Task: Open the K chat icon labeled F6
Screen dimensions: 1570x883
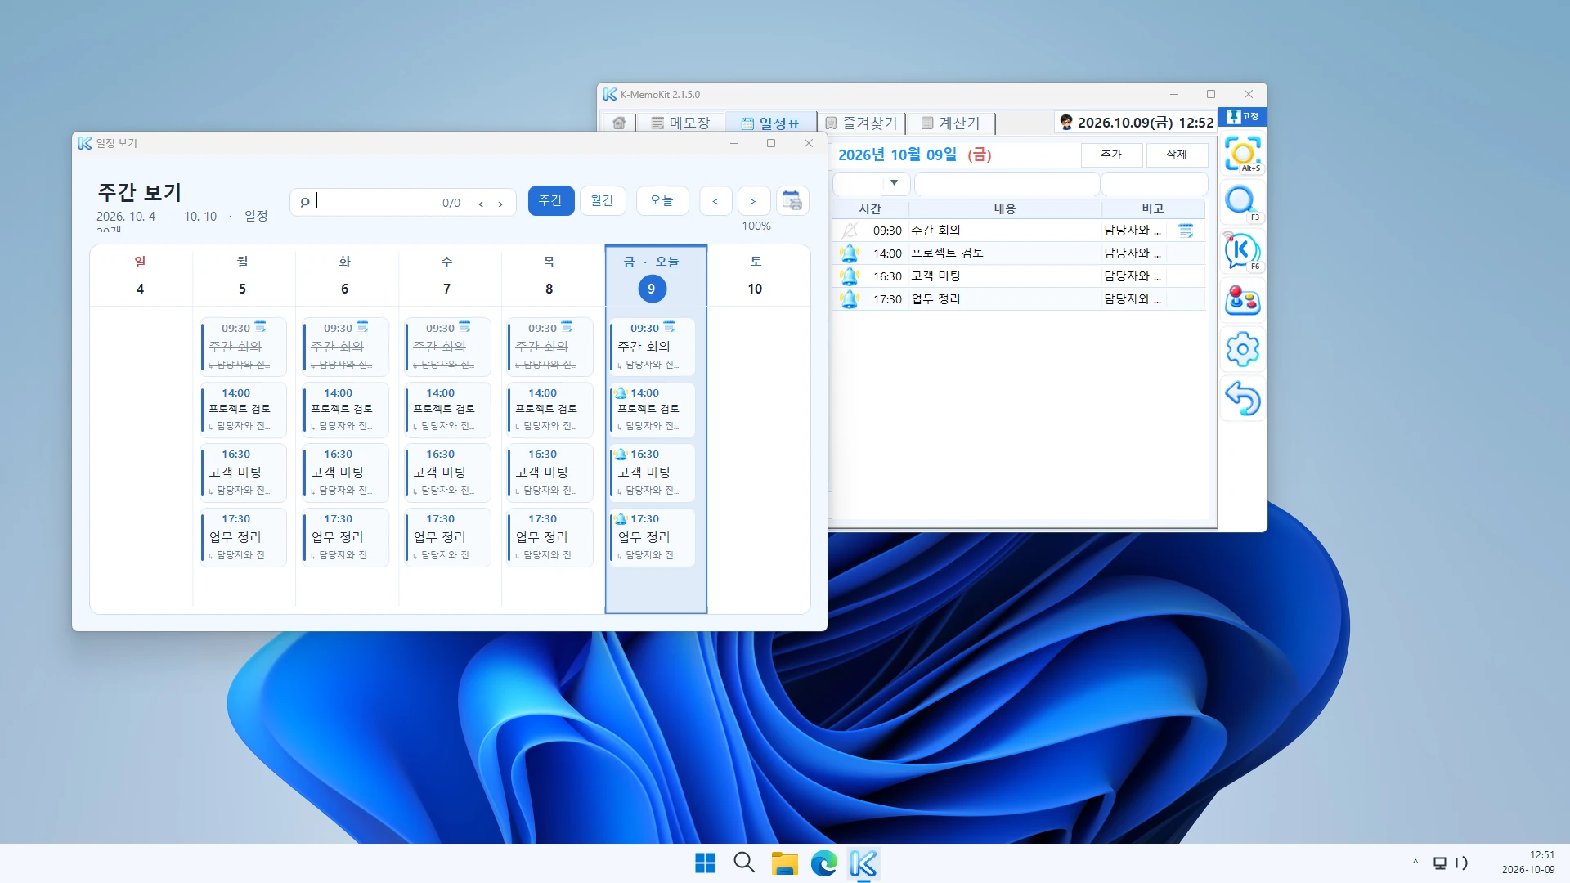Action: (1242, 251)
